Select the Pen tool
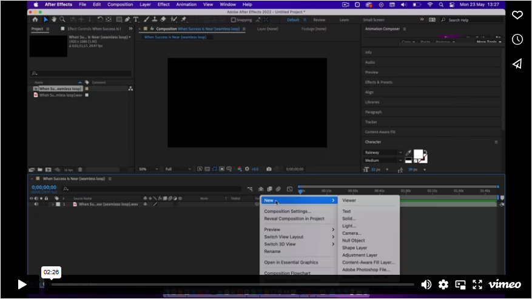The height and width of the screenshot is (299, 532). tap(127, 19)
